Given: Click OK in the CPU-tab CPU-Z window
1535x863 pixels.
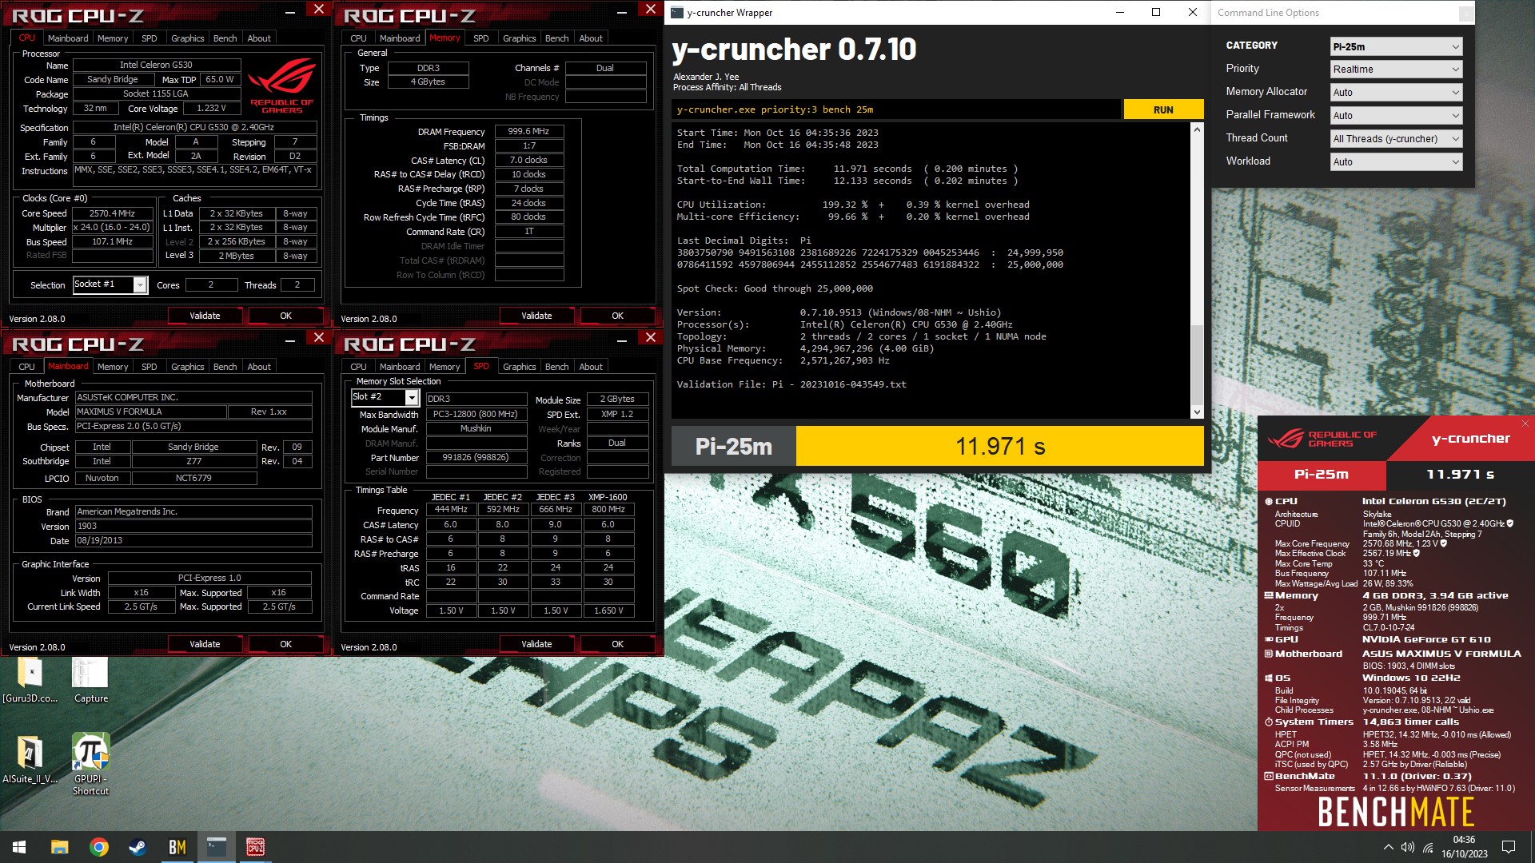Looking at the screenshot, I should 285,316.
